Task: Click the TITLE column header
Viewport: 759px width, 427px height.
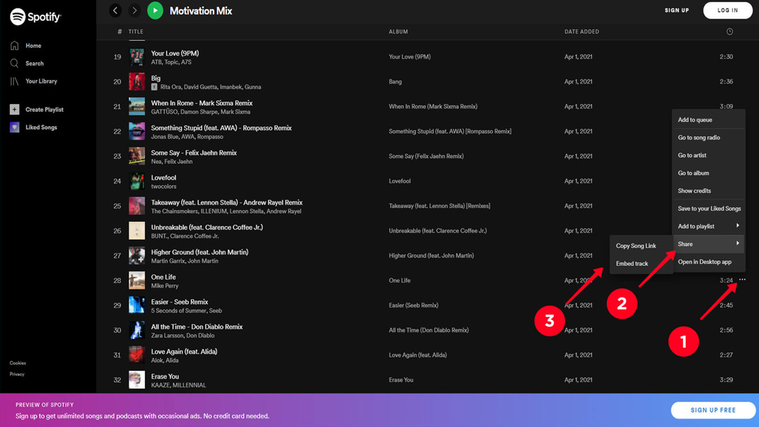Action: [136, 32]
